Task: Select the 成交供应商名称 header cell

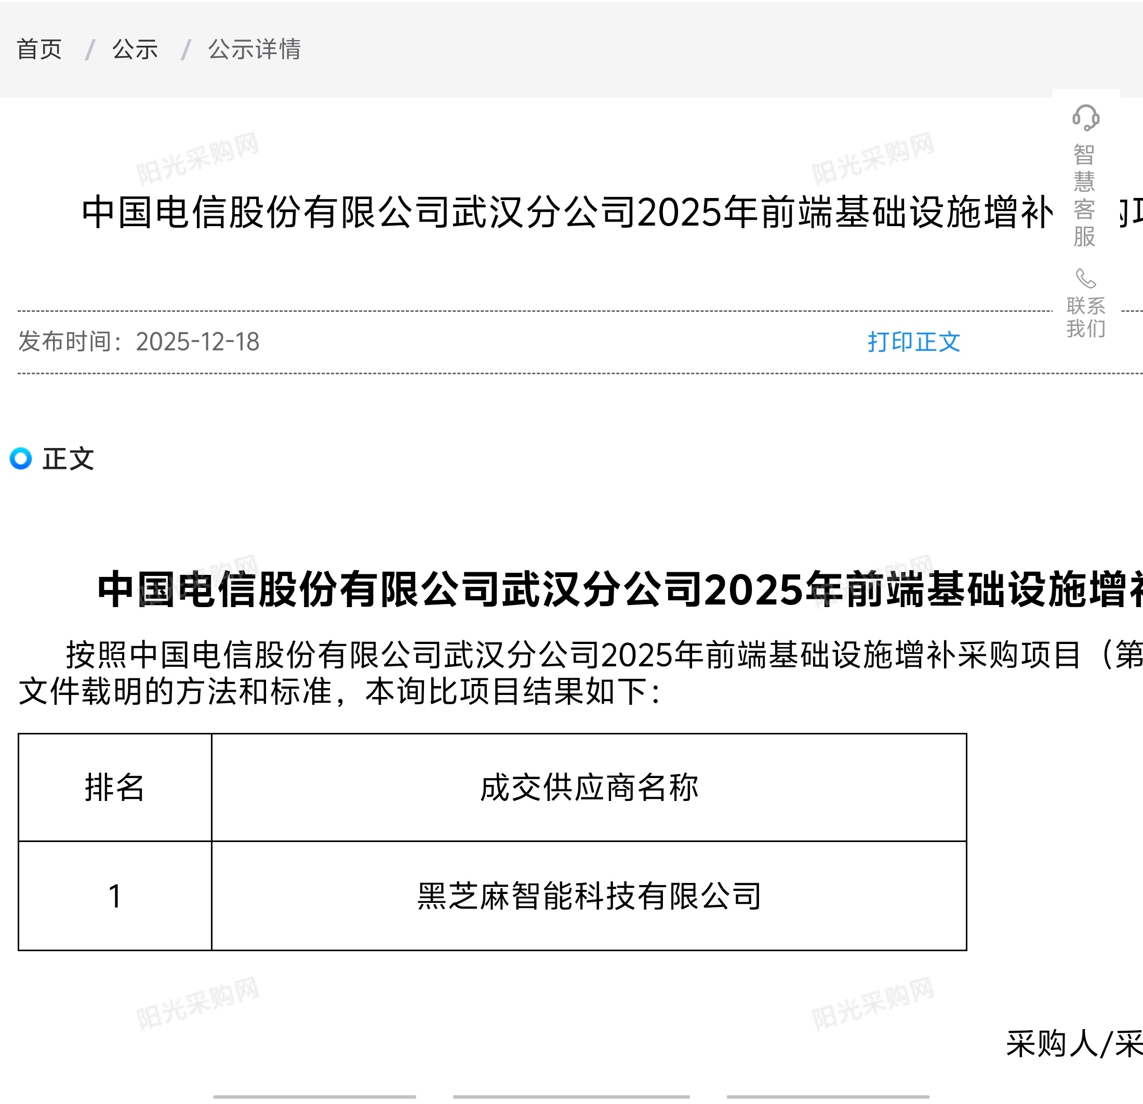Action: point(589,787)
